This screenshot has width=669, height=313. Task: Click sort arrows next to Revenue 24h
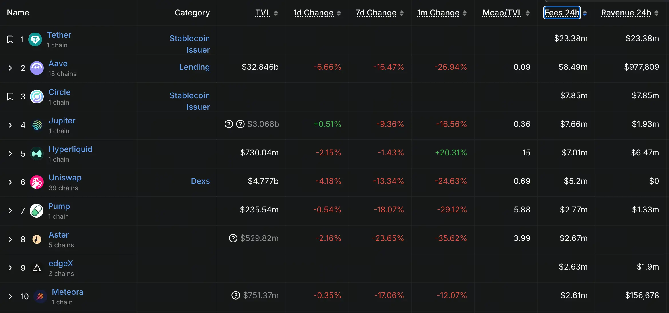656,13
